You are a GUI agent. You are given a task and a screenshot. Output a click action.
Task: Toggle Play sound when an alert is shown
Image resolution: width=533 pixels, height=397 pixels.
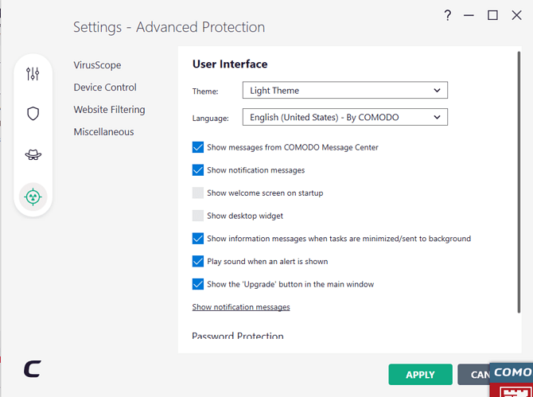pyautogui.click(x=198, y=261)
